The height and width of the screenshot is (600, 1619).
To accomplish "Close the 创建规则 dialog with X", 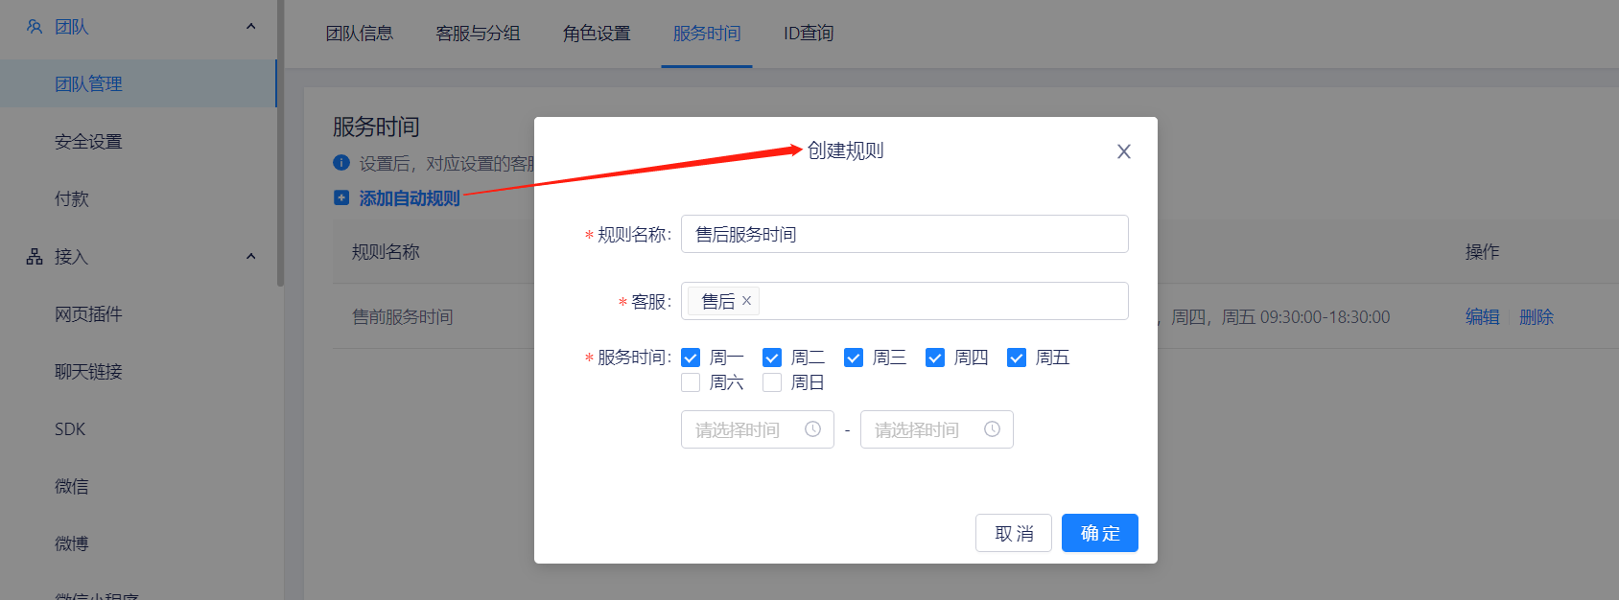I will pos(1124,151).
